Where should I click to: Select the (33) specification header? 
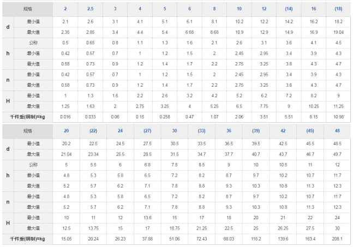point(202,131)
